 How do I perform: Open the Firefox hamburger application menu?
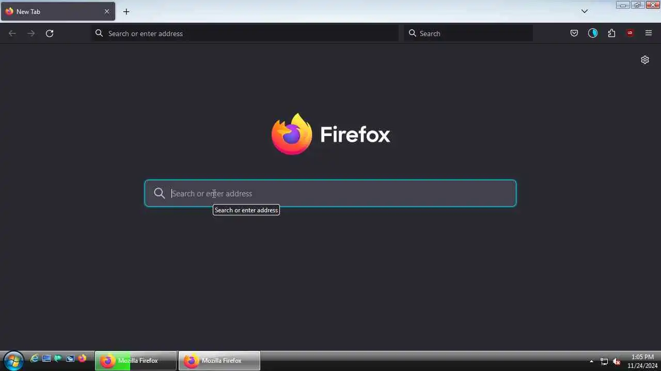click(x=649, y=33)
